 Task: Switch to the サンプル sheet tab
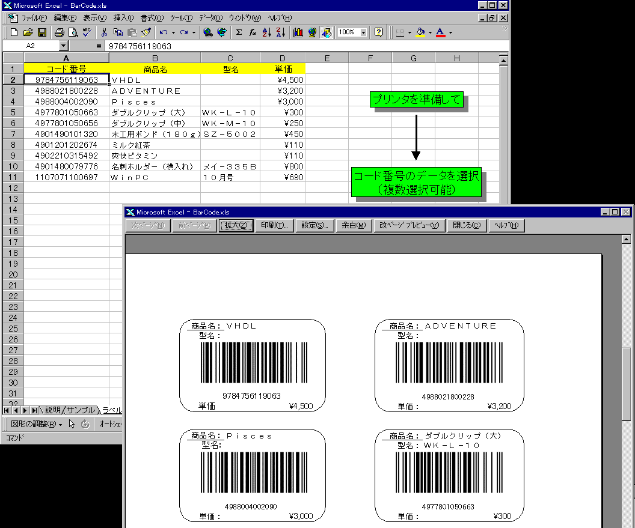(80, 410)
